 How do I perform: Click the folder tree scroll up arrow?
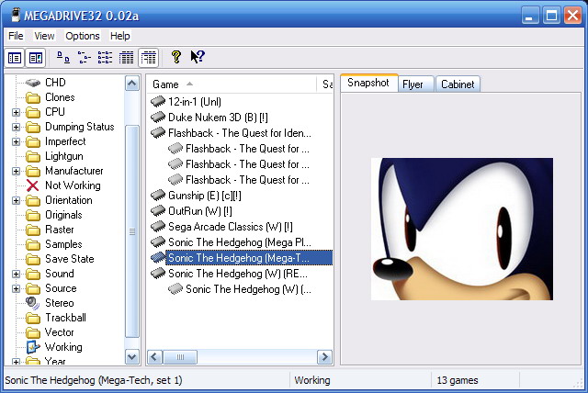pos(132,84)
